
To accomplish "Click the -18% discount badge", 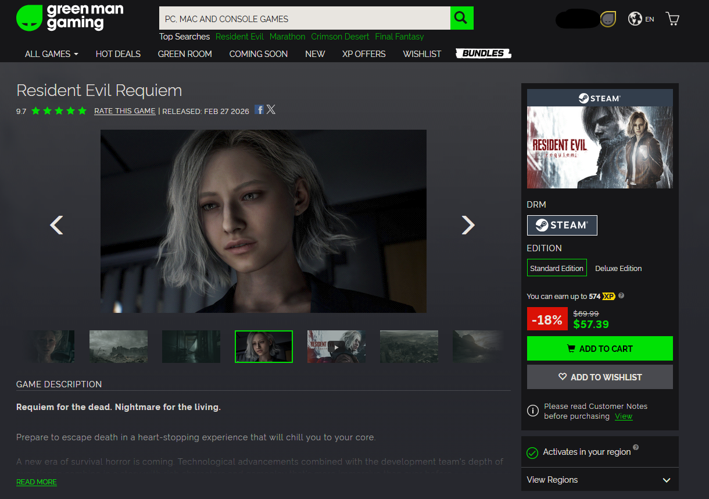I will pos(547,319).
